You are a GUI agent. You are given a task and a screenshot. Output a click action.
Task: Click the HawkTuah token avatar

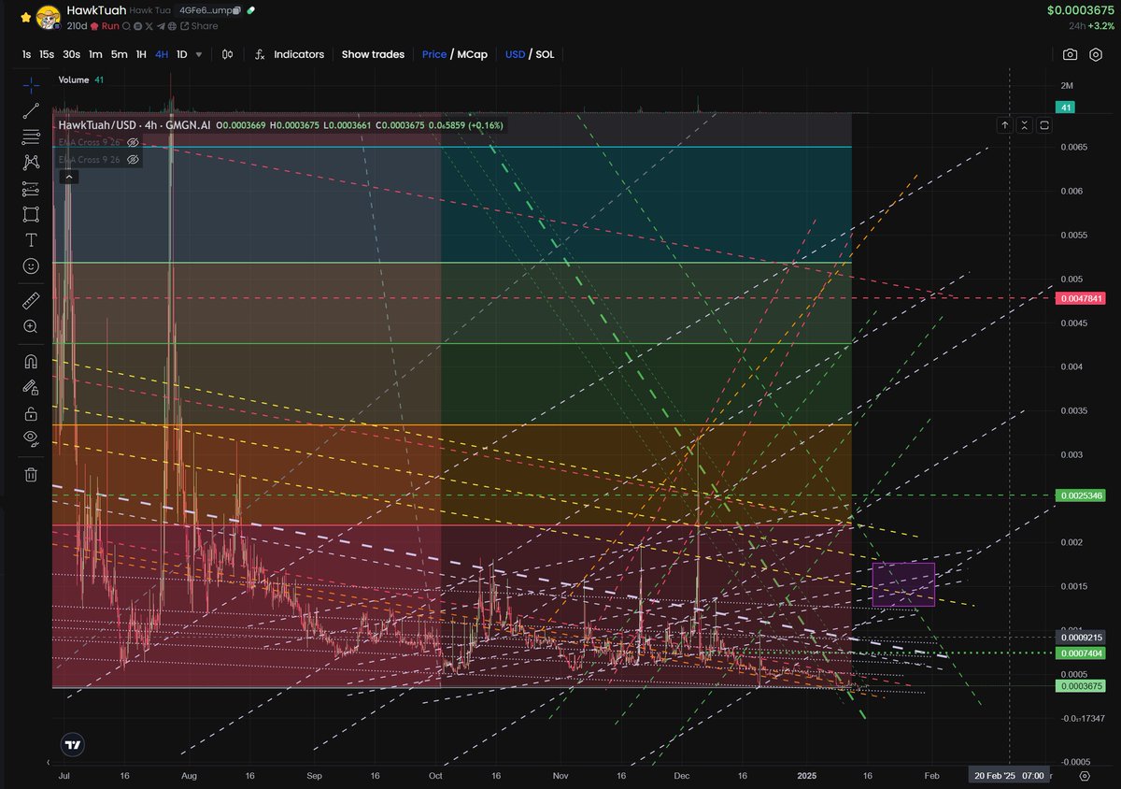click(x=48, y=17)
